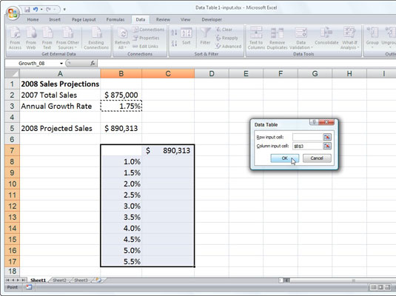Click Remove Duplicates
Screen dimensions: 396x296
coord(277,38)
